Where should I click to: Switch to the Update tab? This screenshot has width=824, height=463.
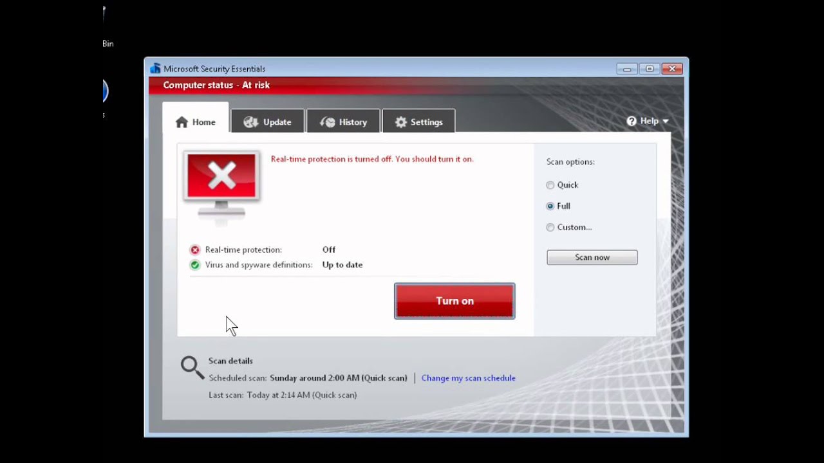coord(267,122)
